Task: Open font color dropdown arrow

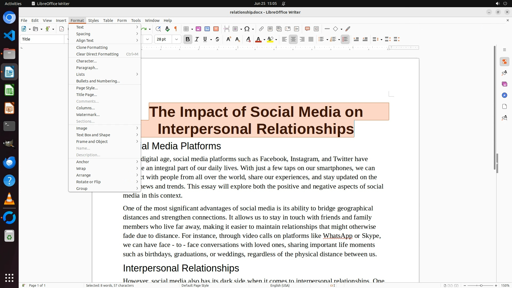Action: click(x=264, y=39)
